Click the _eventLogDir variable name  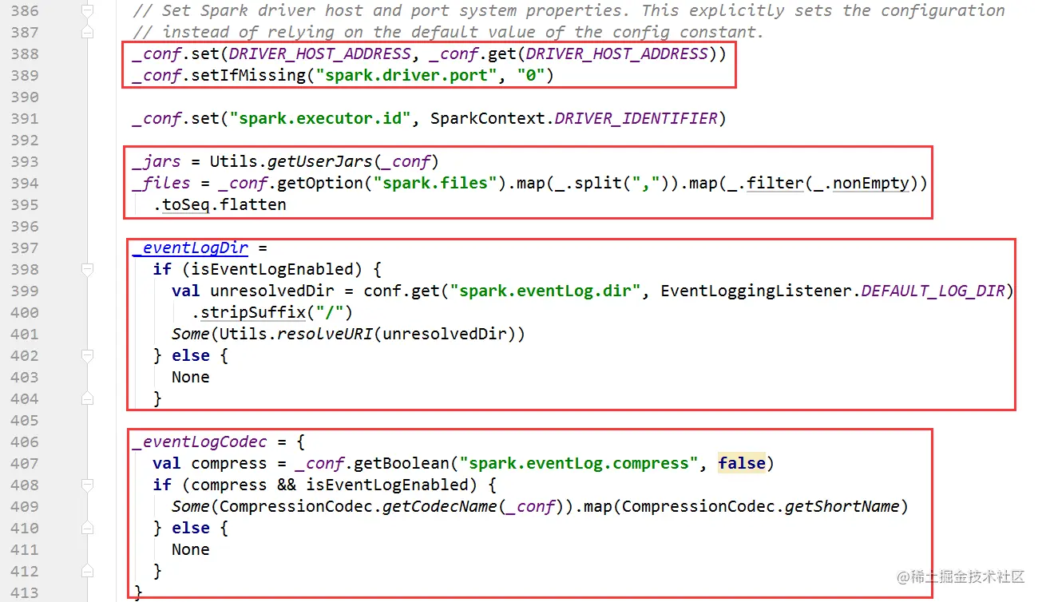coord(190,248)
